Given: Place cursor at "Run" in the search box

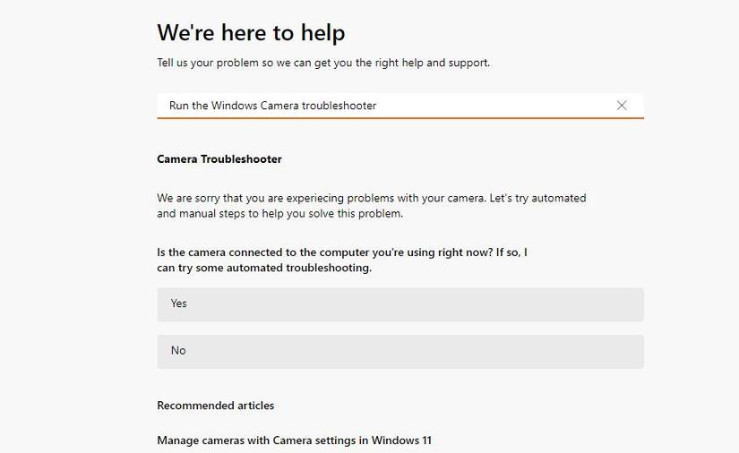Looking at the screenshot, I should tap(179, 106).
